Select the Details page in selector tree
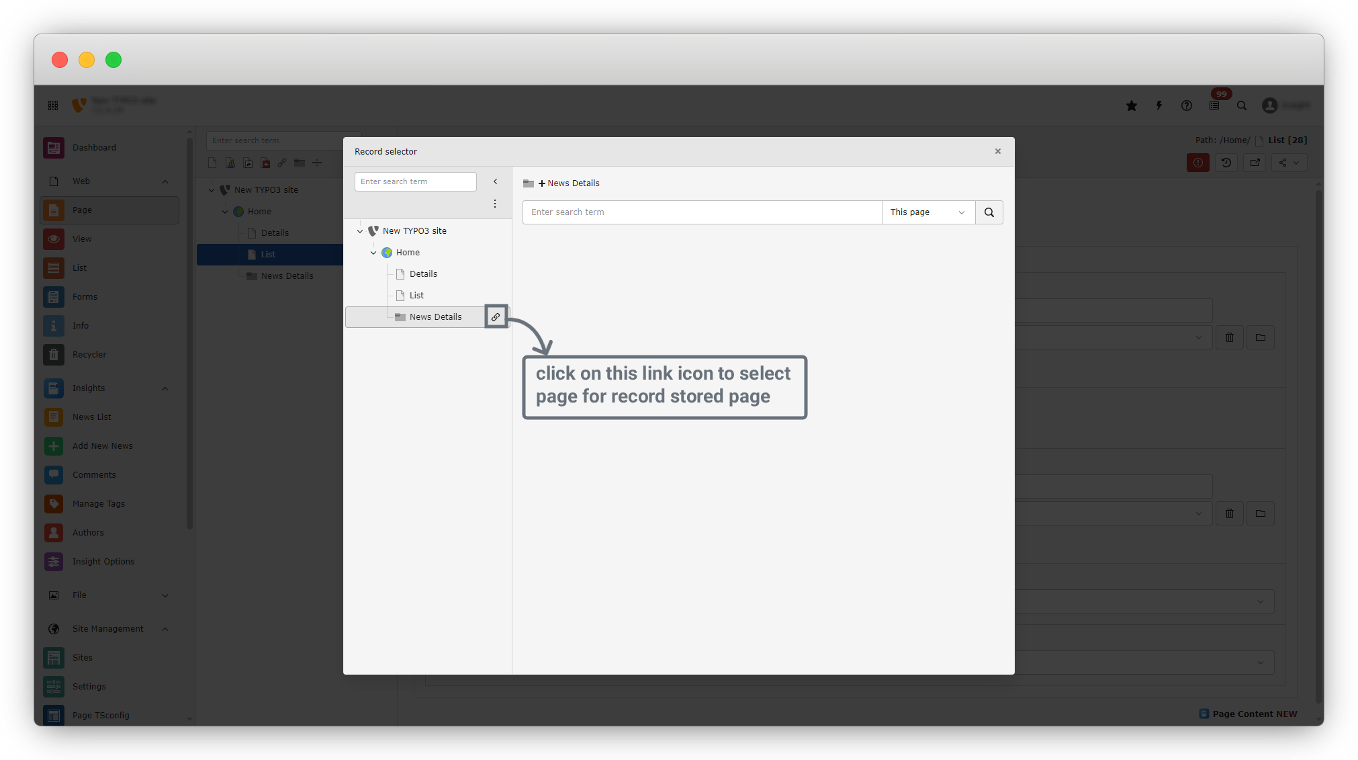1358x760 pixels. [423, 274]
